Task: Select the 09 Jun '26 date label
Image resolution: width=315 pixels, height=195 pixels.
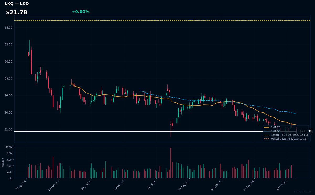Action: 86,185
